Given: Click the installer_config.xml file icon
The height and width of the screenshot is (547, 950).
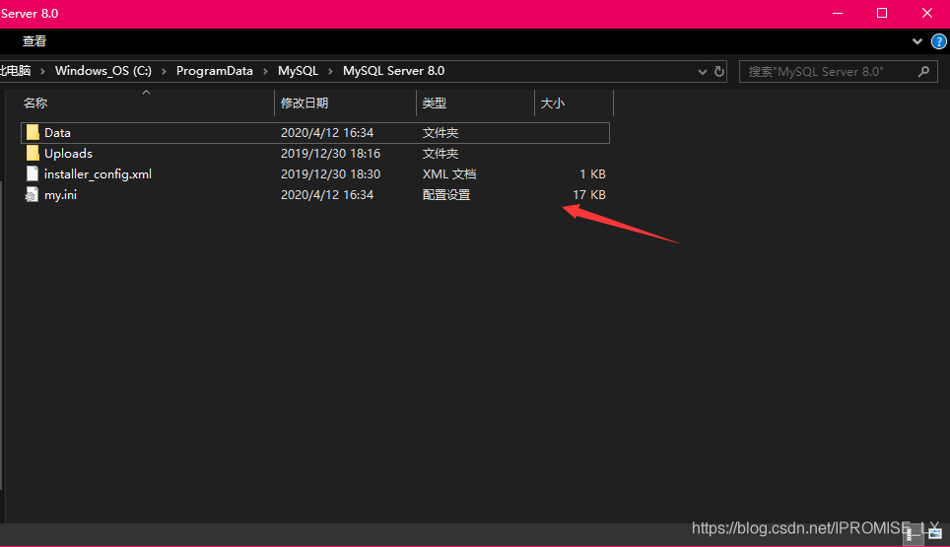Looking at the screenshot, I should tap(33, 173).
